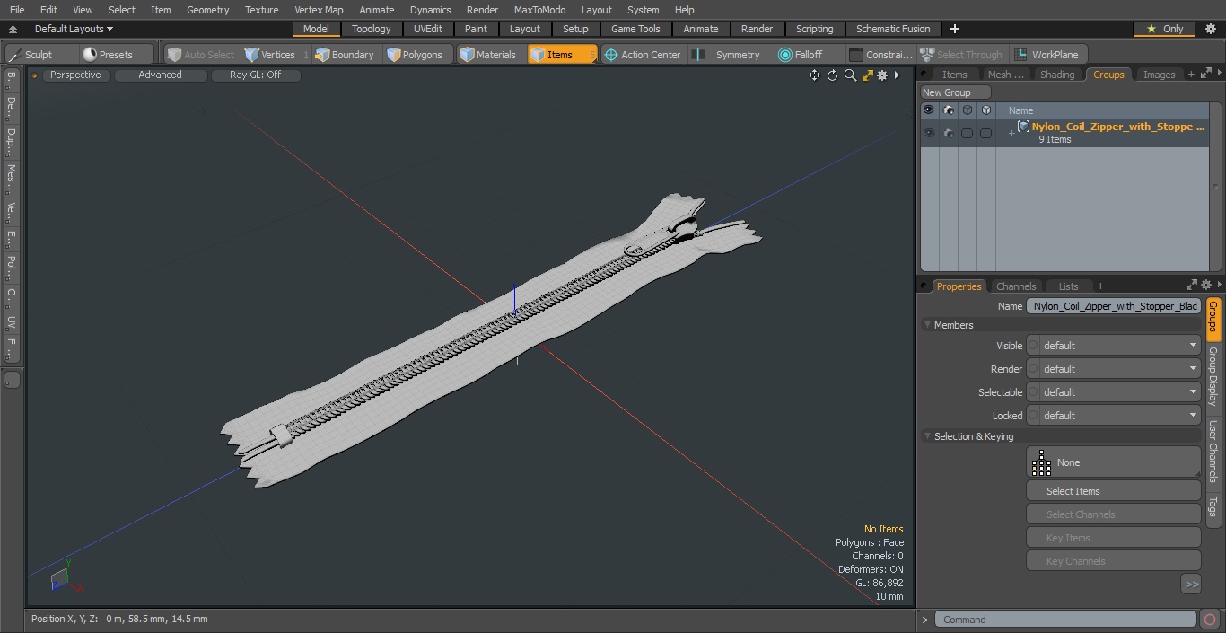Click the viewport maximize (yellow arrows) icon
Image resolution: width=1226 pixels, height=633 pixels.
867,75
